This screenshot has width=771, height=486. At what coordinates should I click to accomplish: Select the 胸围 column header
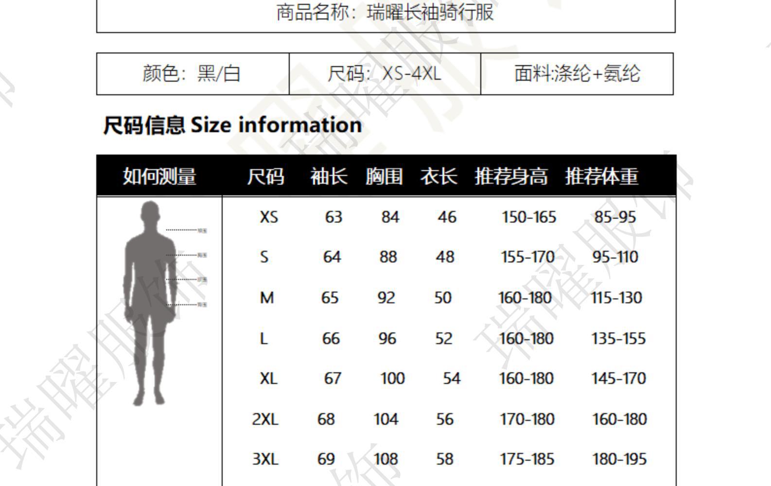click(x=384, y=176)
